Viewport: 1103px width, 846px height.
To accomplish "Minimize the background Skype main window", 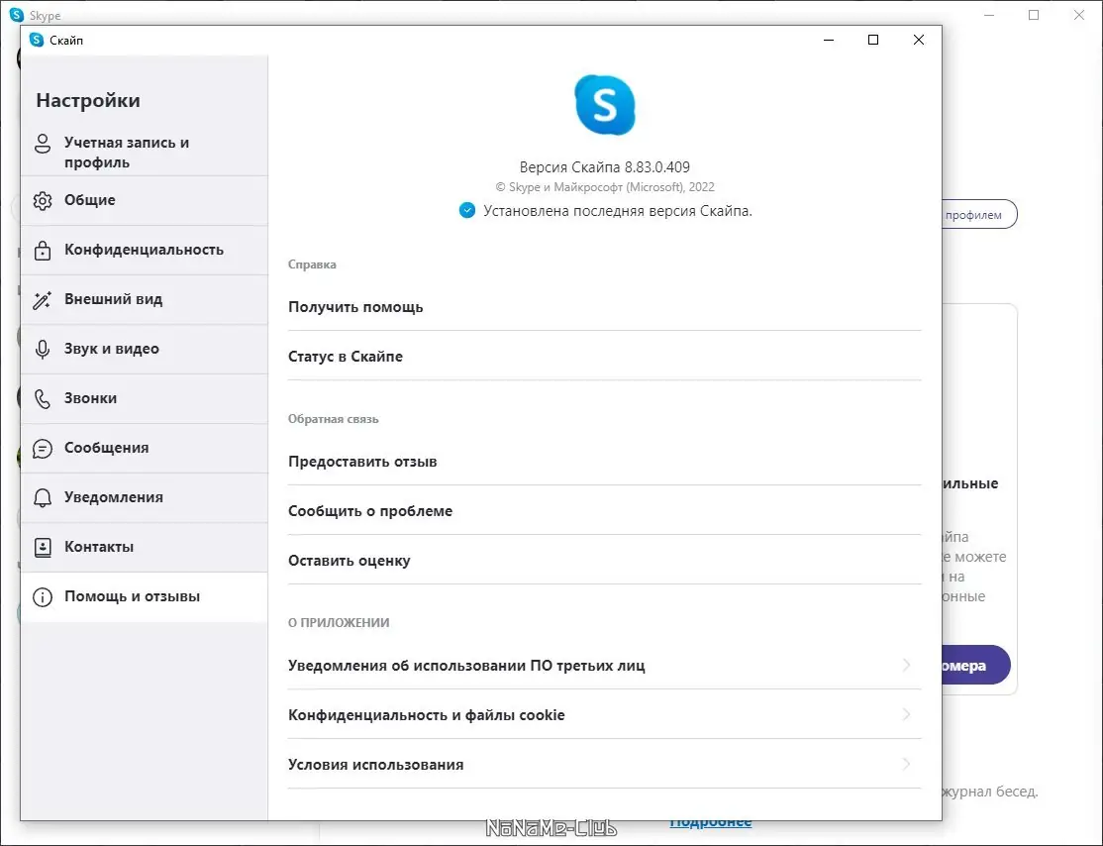I will click(x=989, y=15).
